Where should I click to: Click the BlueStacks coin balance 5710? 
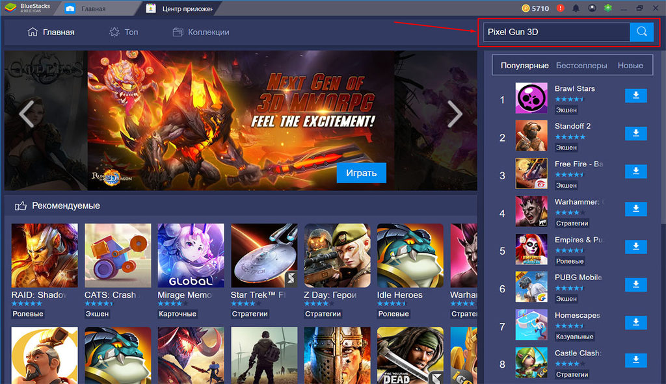(535, 8)
